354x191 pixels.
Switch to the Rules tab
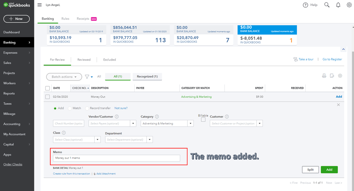(x=65, y=19)
